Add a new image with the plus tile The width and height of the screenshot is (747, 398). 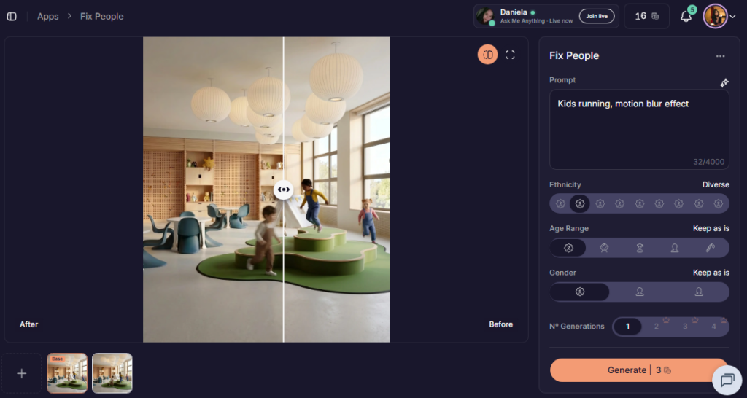tap(21, 373)
